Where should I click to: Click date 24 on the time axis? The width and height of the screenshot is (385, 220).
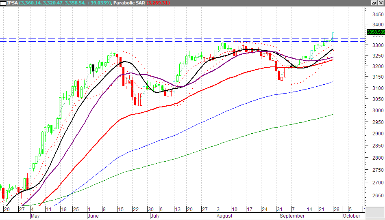pyautogui.click(x=264, y=209)
